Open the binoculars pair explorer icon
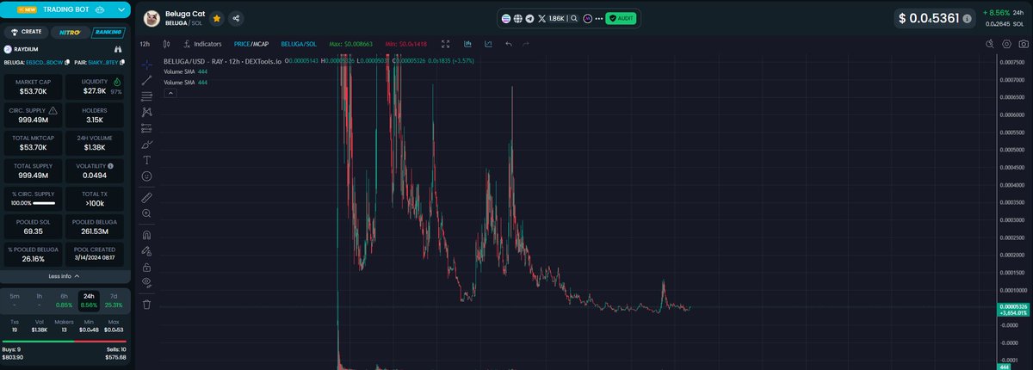Viewport: 1033px width, 370px height. pos(120,49)
